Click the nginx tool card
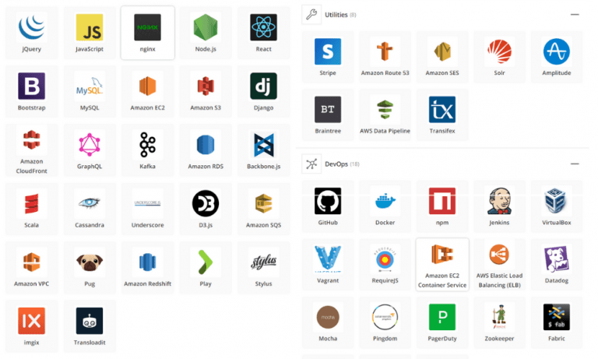Viewport: 598px width, 359px height. click(148, 33)
